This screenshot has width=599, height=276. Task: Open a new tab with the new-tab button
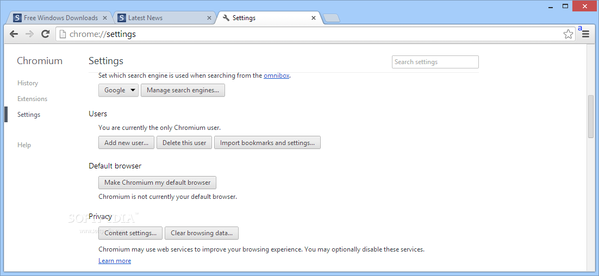pyautogui.click(x=331, y=18)
